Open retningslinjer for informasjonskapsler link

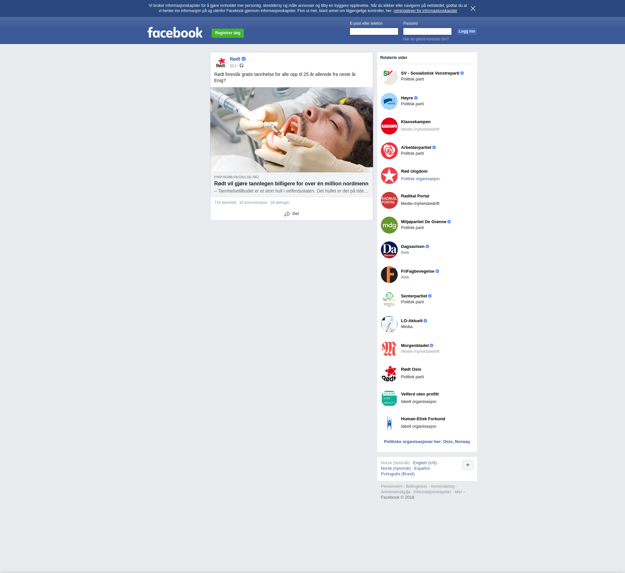(x=425, y=11)
